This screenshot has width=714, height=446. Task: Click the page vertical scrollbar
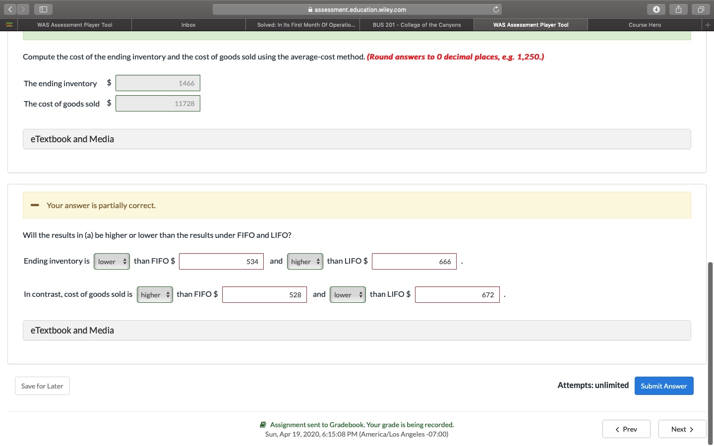point(710,353)
